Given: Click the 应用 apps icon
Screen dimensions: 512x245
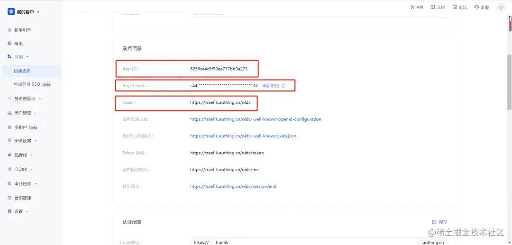Looking at the screenshot, I should (9, 57).
